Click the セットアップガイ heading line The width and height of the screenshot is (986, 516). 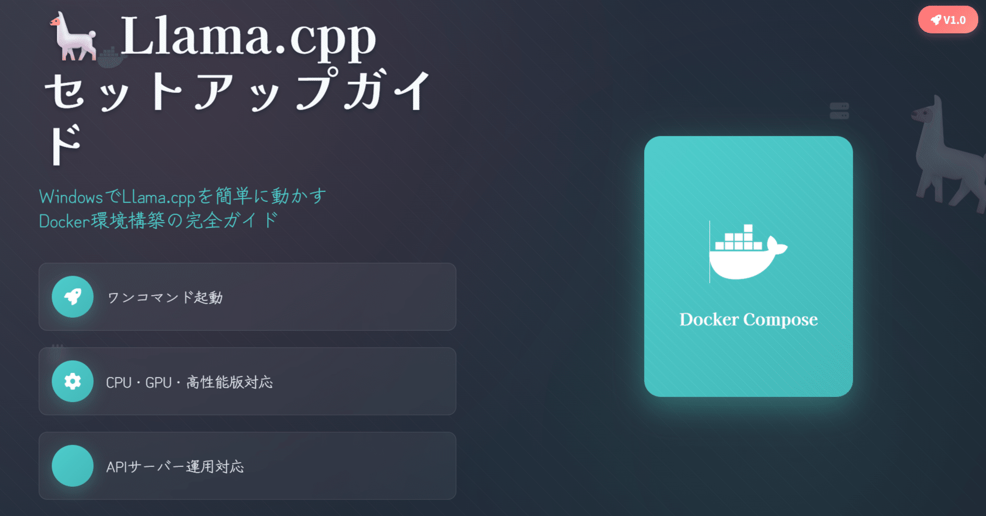237,91
